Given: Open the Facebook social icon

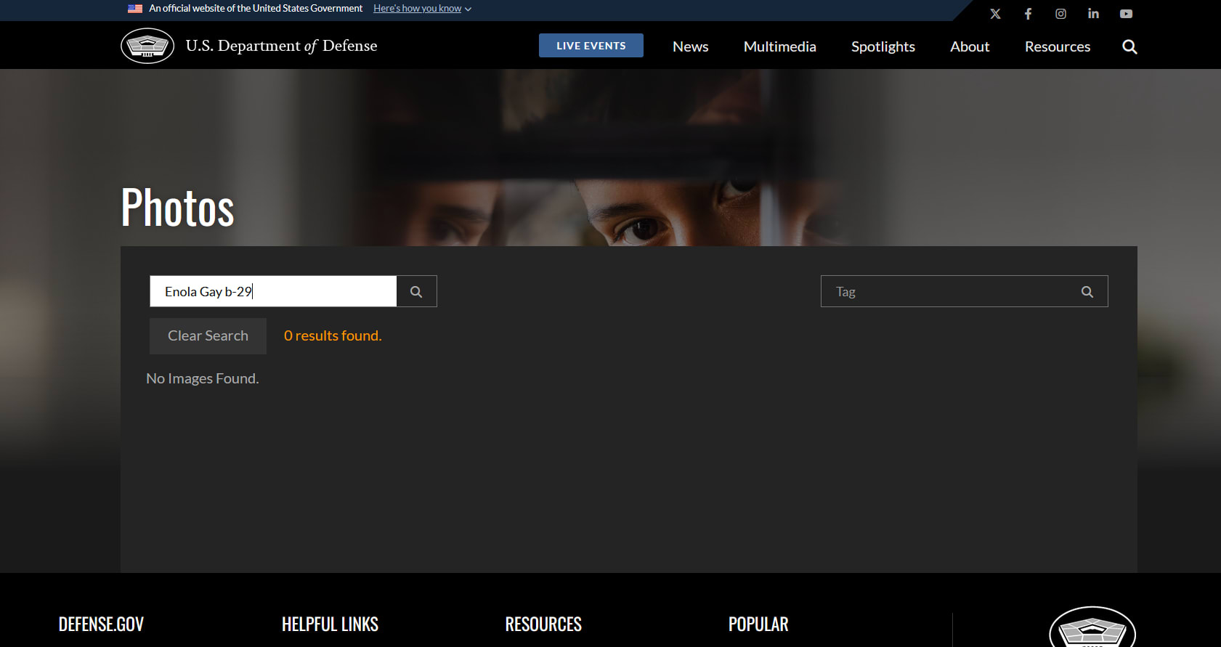Looking at the screenshot, I should [1028, 14].
